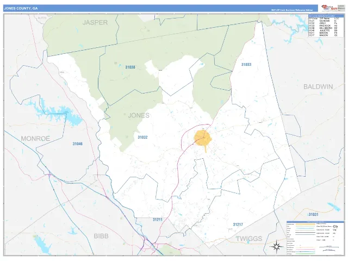This screenshot has width=348, height=261.
Task: Click the BIBB county label
Action: pyautogui.click(x=101, y=236)
